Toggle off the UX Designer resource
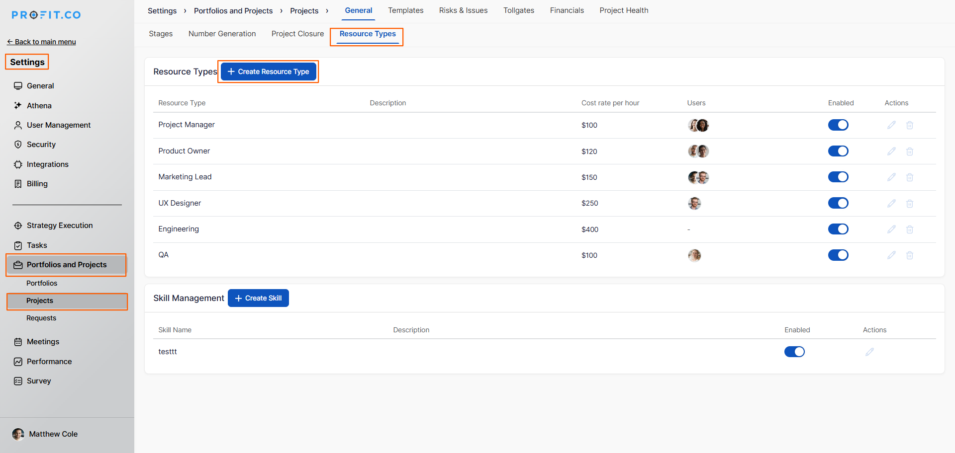955x453 pixels. [x=838, y=203]
